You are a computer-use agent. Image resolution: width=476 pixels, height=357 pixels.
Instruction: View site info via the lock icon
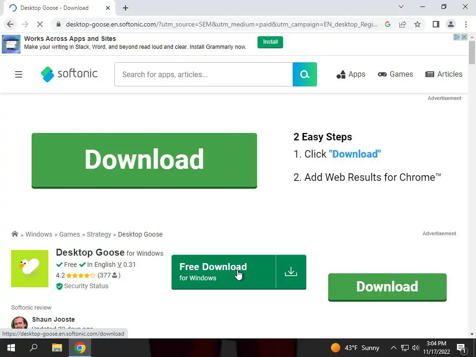click(x=59, y=24)
